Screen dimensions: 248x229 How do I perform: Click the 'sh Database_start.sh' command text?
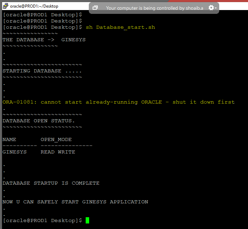tap(120, 27)
